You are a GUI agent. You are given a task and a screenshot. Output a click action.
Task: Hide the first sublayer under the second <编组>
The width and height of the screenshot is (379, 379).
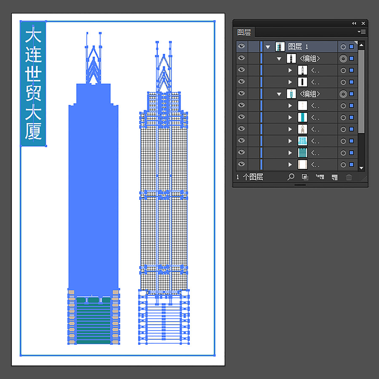(x=241, y=105)
